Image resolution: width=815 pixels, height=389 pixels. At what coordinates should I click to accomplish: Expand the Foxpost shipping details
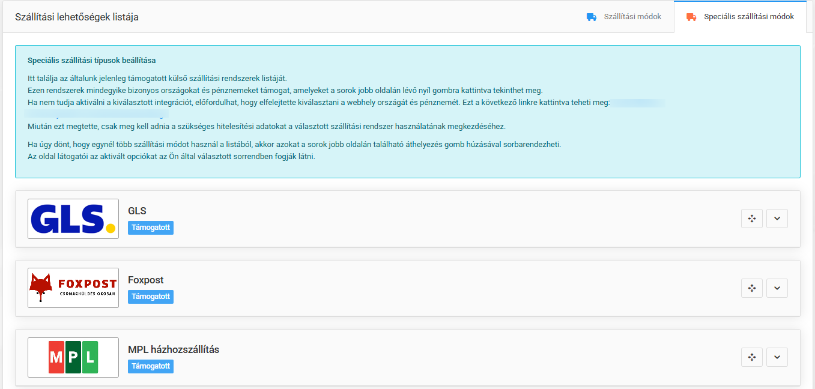tap(777, 288)
